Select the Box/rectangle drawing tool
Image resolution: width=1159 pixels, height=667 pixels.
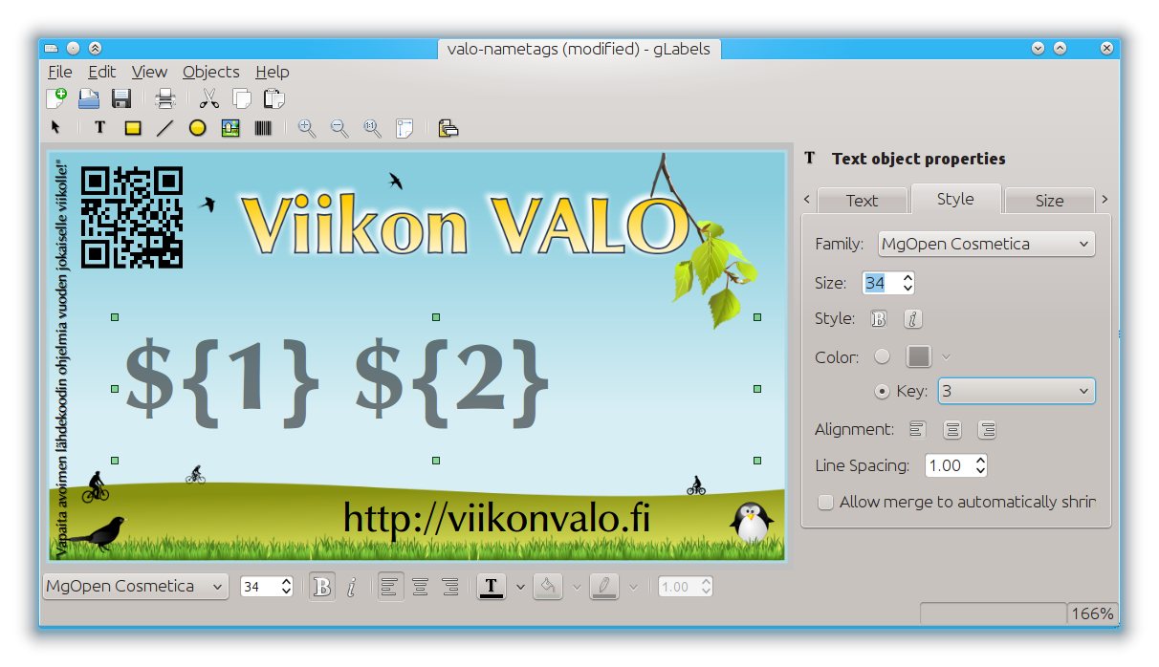133,127
